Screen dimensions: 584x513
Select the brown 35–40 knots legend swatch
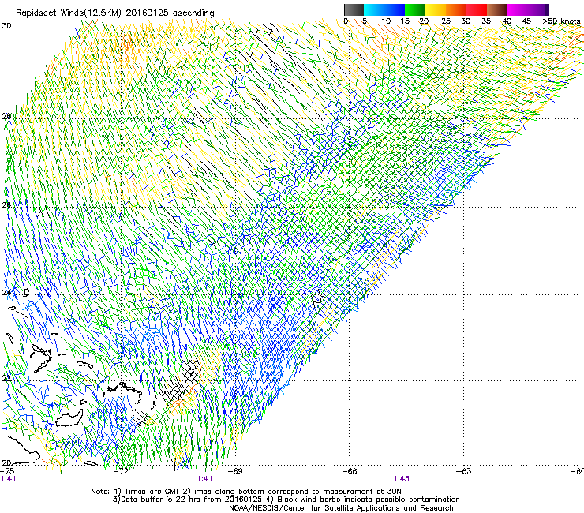click(497, 9)
